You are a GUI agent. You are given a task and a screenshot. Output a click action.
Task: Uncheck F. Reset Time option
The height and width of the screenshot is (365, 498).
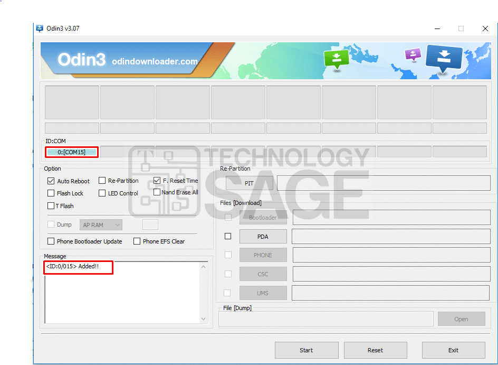[x=157, y=181]
